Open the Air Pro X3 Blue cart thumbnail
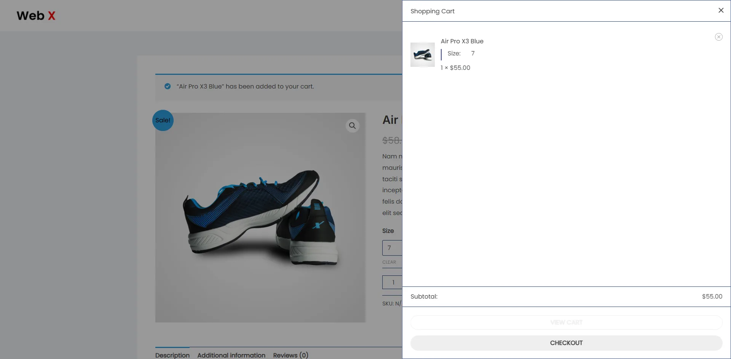Screen dimensions: 731x359 [422, 55]
